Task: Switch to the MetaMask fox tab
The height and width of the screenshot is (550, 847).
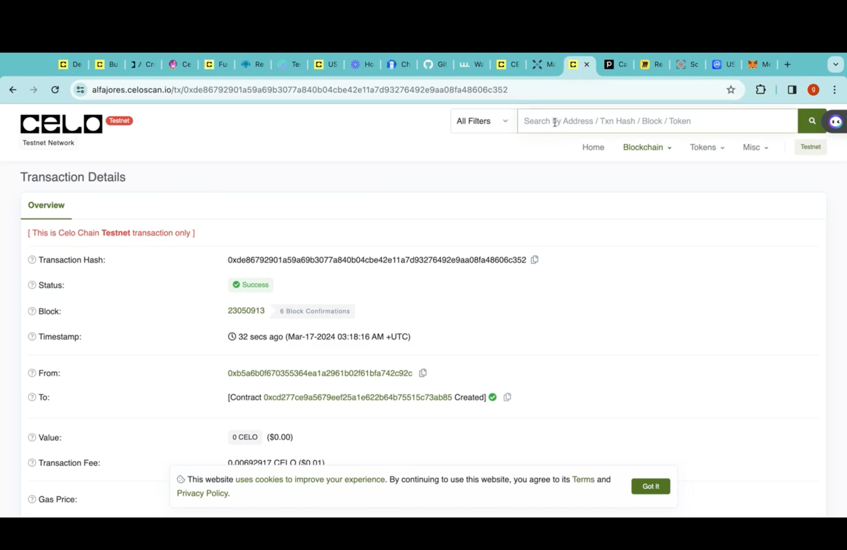Action: [759, 64]
